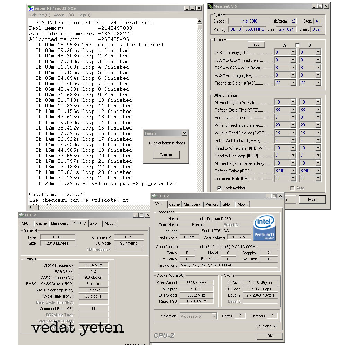Open Calculate menu in Super PI
This screenshot has width=345, height=345.
40,15
